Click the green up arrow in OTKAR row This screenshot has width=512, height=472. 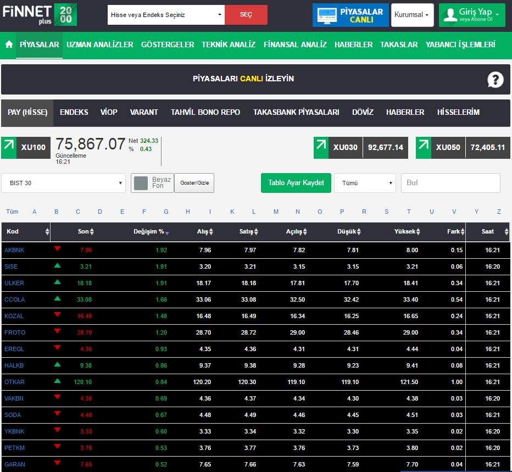(x=58, y=380)
